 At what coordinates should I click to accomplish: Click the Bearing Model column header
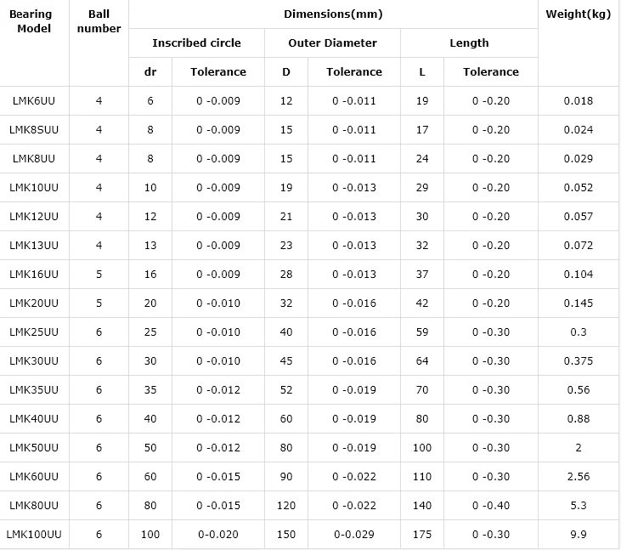31,21
